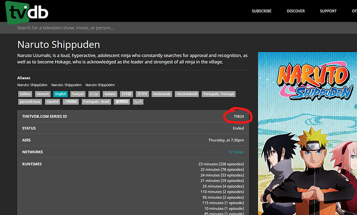Click the runtime 21 minutes (29 episodes)

tap(222, 181)
